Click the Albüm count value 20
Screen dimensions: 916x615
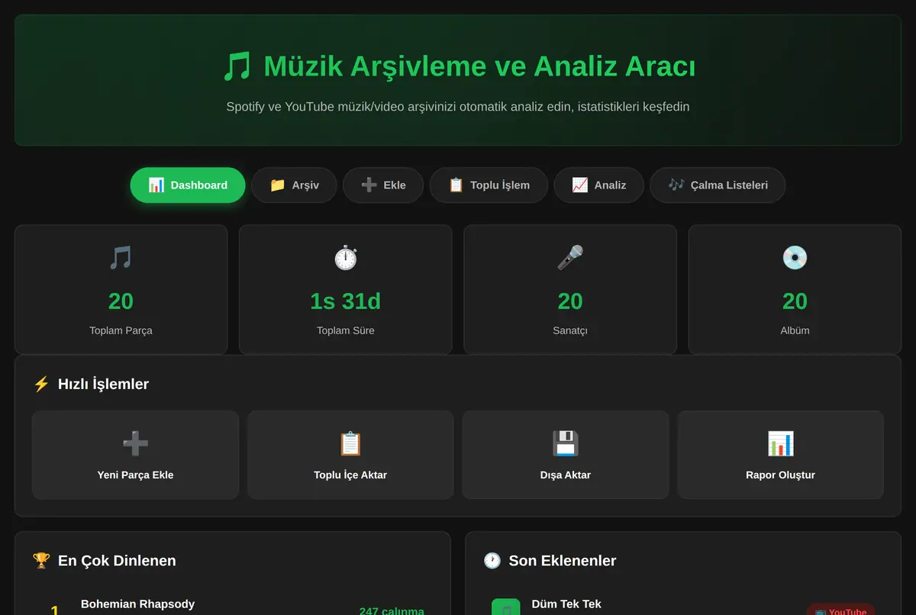795,301
